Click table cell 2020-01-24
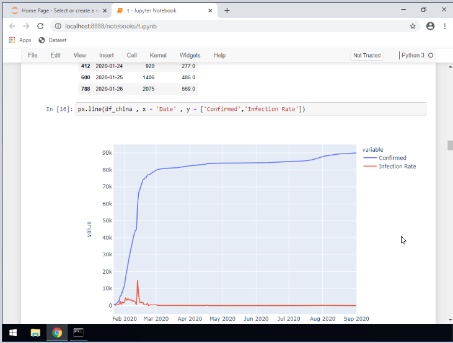 tap(109, 66)
